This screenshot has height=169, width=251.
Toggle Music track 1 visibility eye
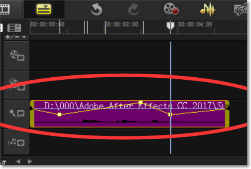pyautogui.click(x=21, y=143)
